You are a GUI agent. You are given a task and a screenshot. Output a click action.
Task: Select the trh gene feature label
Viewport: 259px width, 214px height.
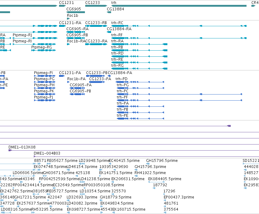[114, 3]
